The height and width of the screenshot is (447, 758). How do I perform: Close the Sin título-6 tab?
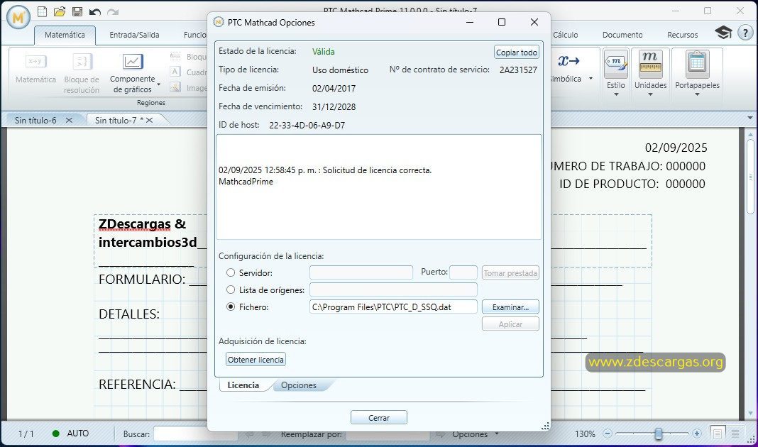69,121
